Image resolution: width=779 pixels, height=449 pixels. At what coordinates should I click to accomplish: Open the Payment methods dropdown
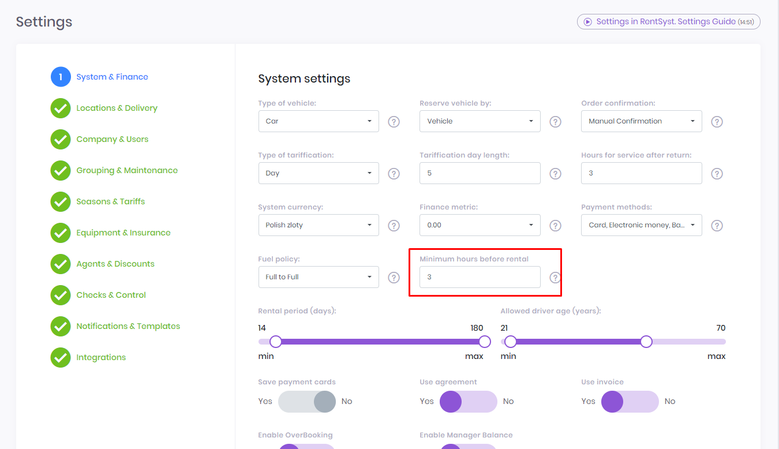coord(642,225)
